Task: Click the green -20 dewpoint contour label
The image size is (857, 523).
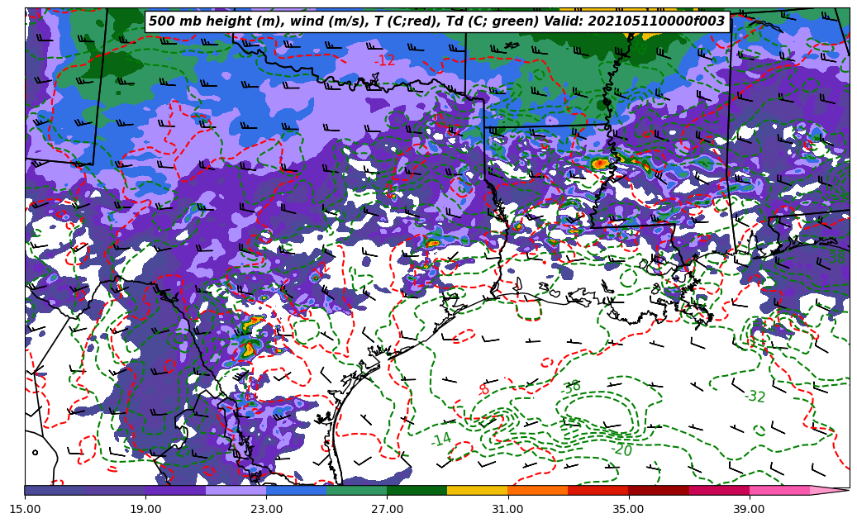Action: (x=622, y=450)
